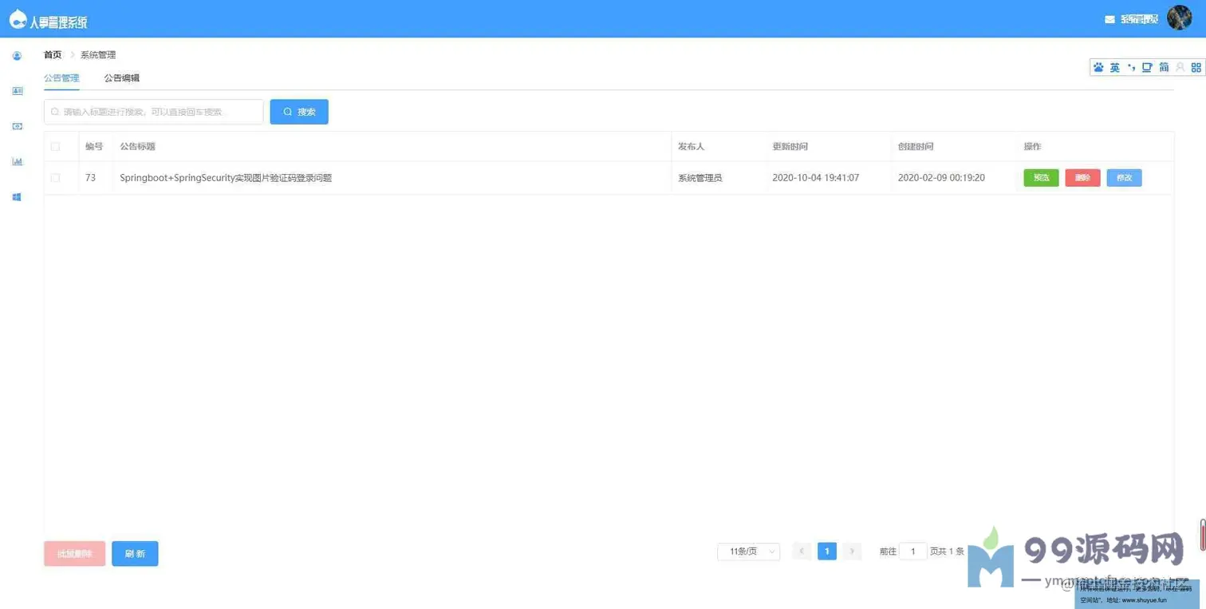Click the Springboot+SpringSecurity announcement title
1206x609 pixels.
point(226,178)
